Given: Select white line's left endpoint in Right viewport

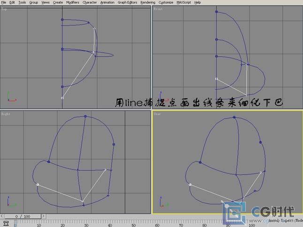Looking at the screenshot, I should pos(38,184).
